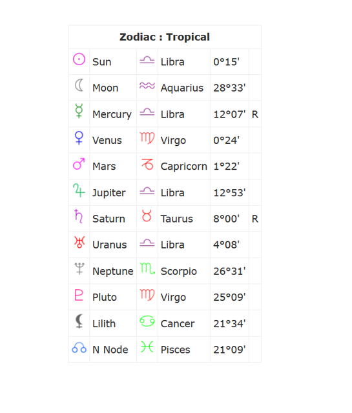352x413 pixels.
Task: Click the Sun planet symbol icon
Action: 79,59
